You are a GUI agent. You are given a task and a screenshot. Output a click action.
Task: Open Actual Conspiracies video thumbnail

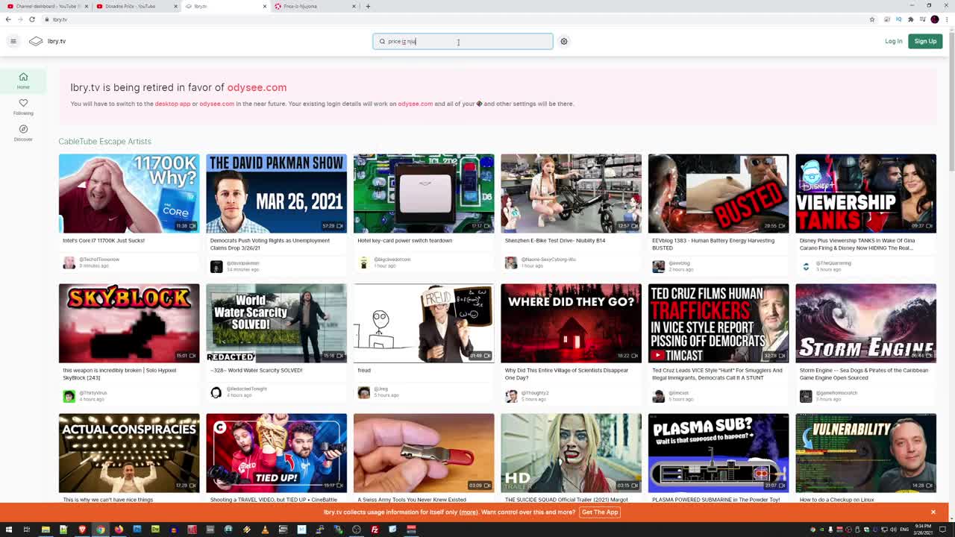129,453
